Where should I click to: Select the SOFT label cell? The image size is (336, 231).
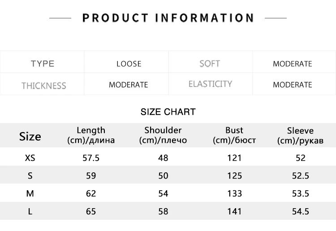tap(210, 64)
